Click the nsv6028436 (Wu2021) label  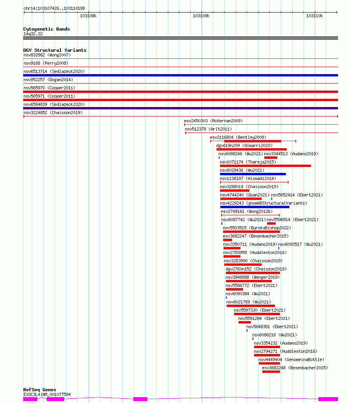242,170
